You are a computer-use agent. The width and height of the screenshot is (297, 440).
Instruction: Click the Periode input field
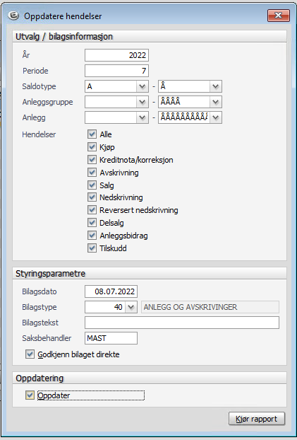116,71
